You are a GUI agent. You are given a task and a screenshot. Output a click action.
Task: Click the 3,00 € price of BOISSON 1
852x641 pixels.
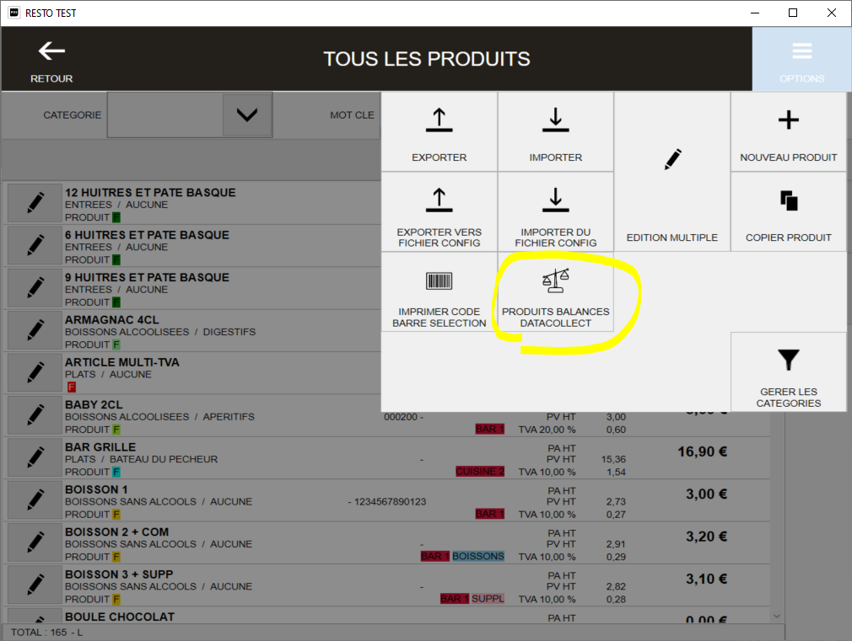pyautogui.click(x=706, y=494)
